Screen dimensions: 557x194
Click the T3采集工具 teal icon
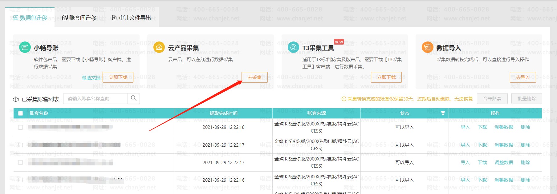[293, 47]
